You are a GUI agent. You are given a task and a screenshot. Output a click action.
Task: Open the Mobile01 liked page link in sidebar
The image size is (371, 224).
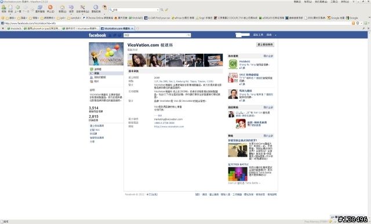click(245, 61)
